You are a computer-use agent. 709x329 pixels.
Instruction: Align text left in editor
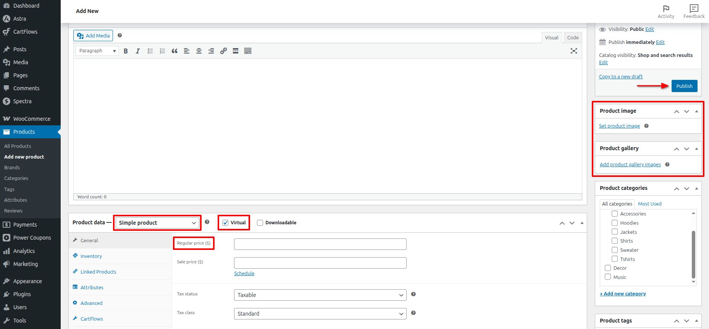187,51
